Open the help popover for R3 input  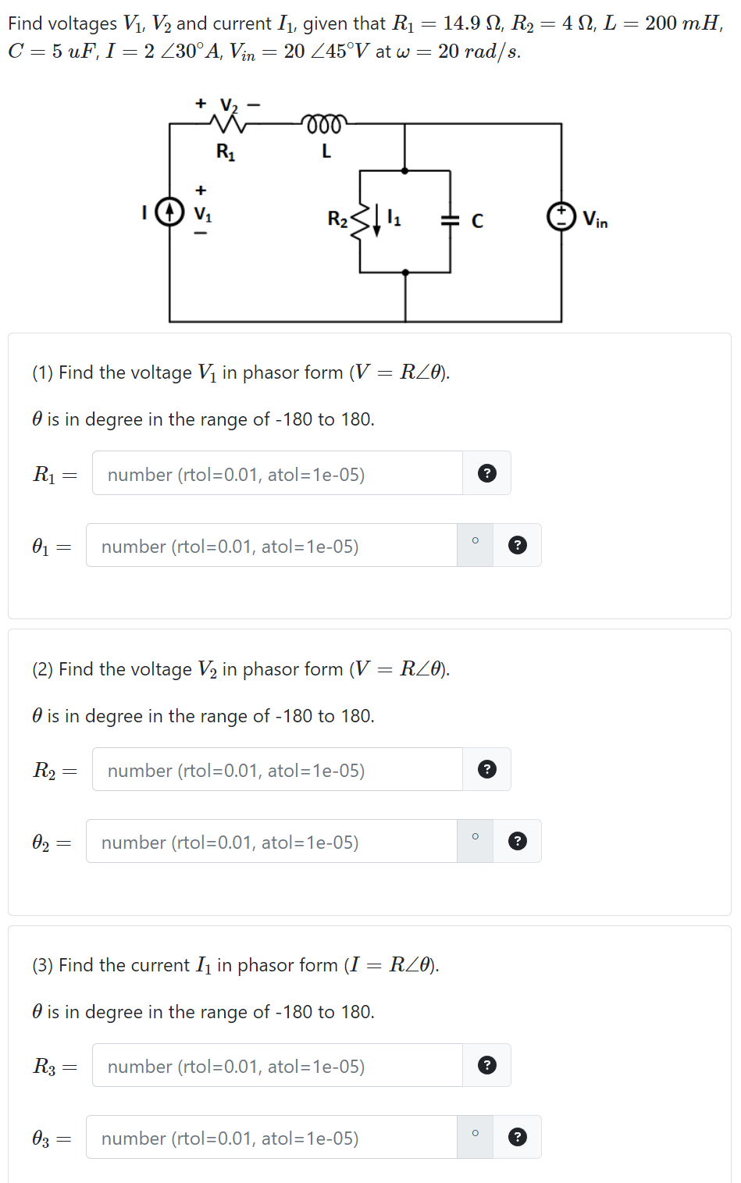click(x=486, y=1065)
